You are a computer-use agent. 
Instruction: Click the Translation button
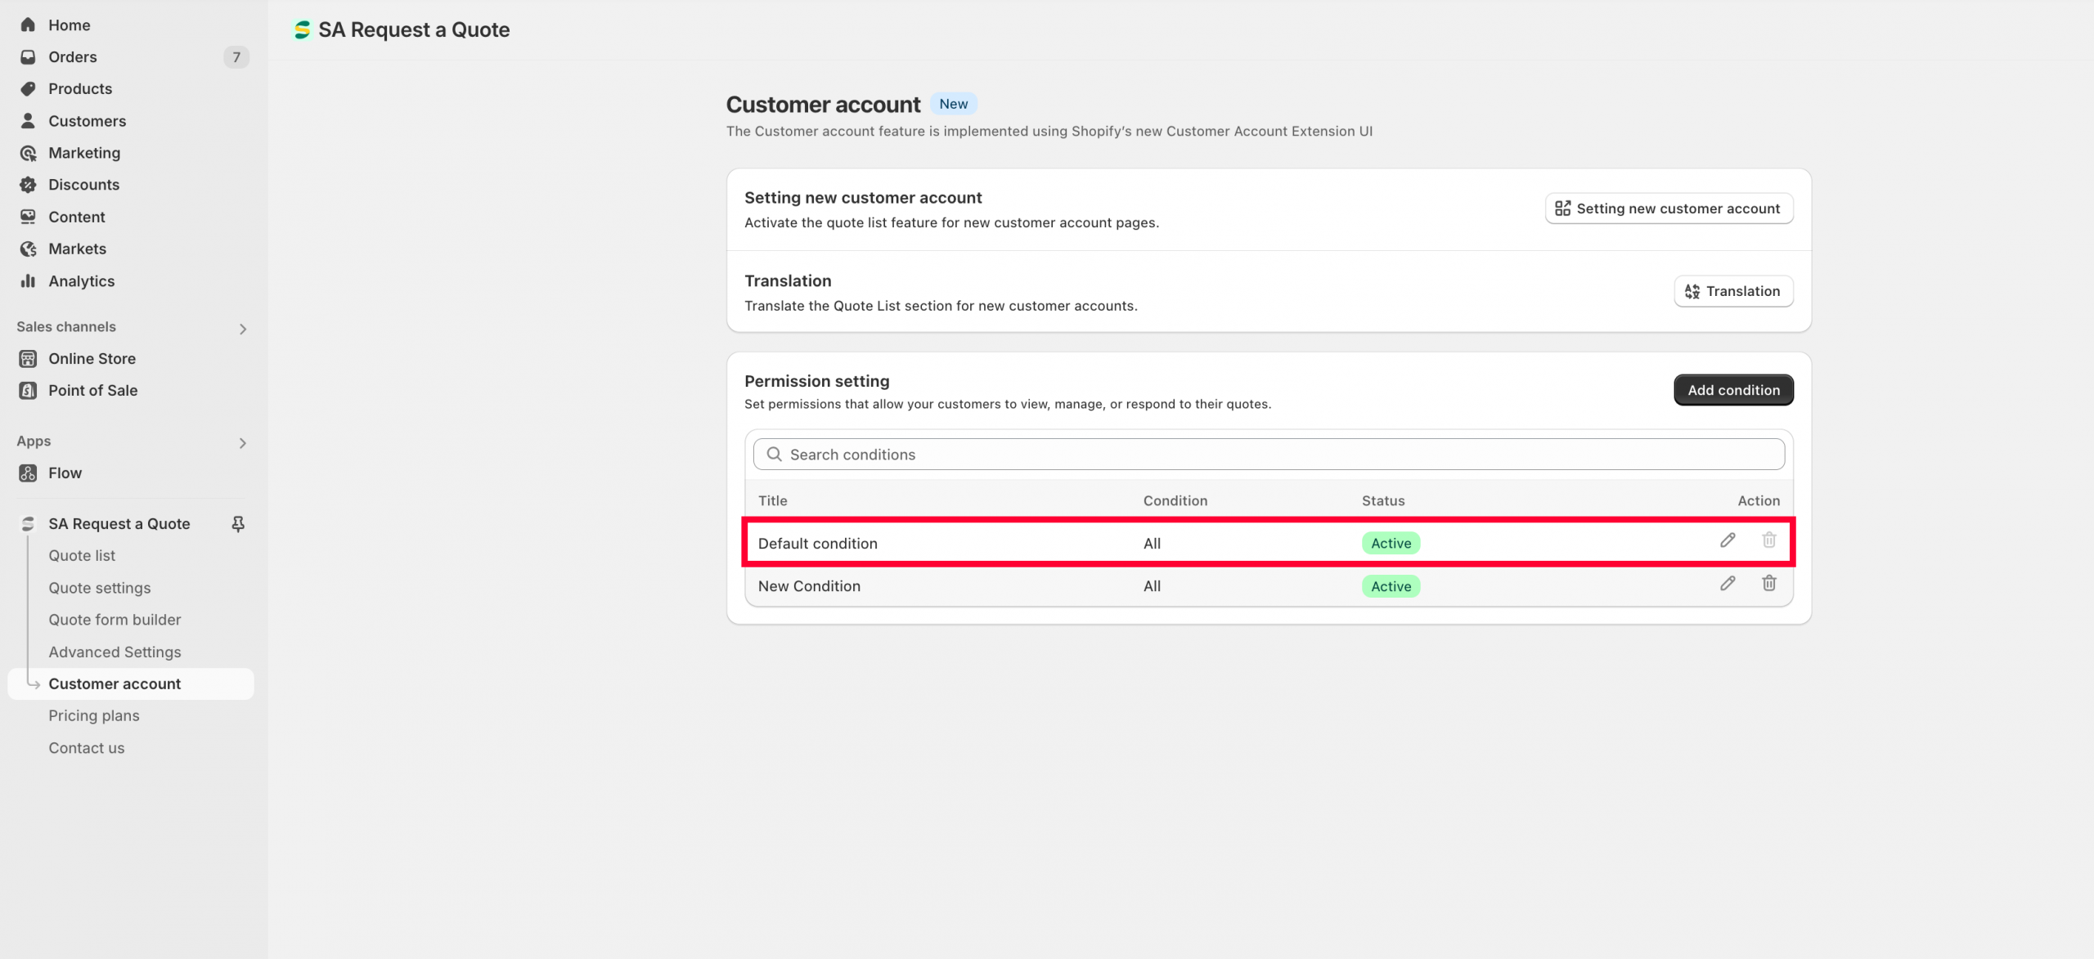pyautogui.click(x=1733, y=291)
